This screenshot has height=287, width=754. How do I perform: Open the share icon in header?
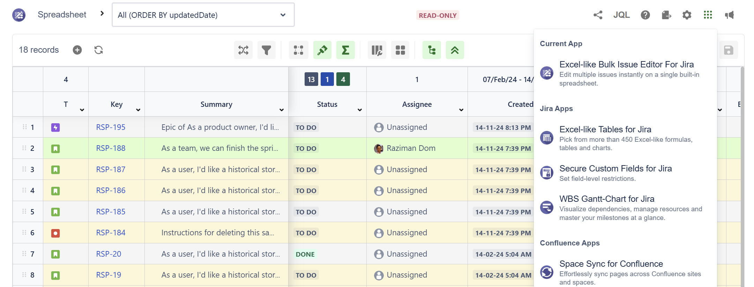pos(598,15)
